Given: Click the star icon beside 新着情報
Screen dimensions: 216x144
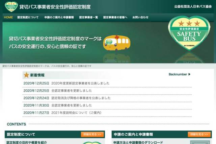Looking at the screenshot, I should (x=26, y=75).
